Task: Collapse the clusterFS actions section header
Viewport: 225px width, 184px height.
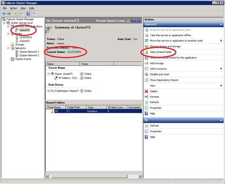Action: 221,25
